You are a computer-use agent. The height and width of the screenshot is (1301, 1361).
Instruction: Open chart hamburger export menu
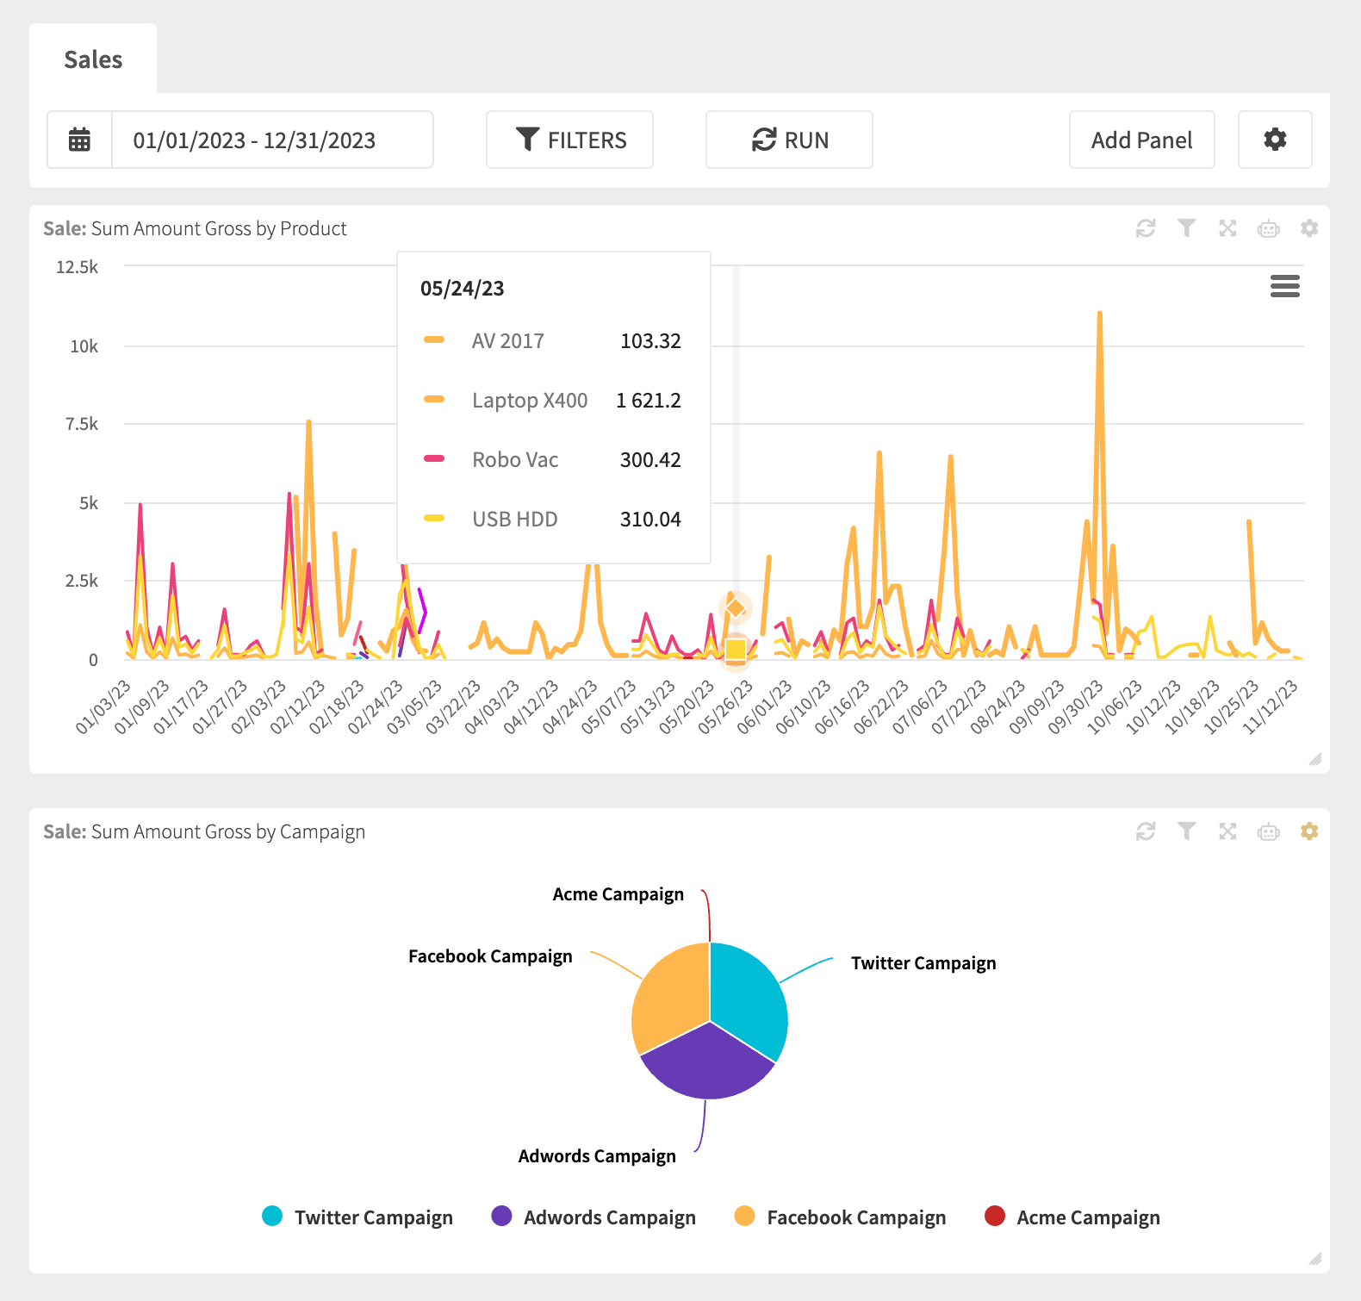[1284, 286]
